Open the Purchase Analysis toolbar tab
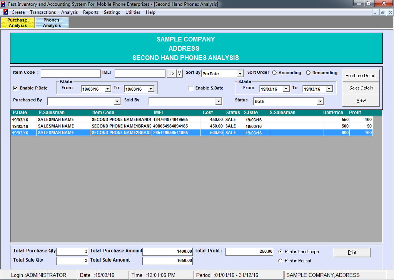Image resolution: width=394 pixels, height=280 pixels. 18,23
